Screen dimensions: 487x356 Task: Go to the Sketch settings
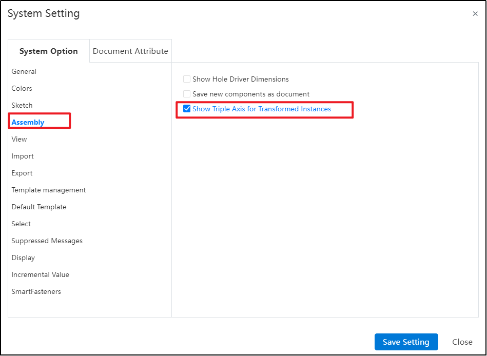coord(22,106)
